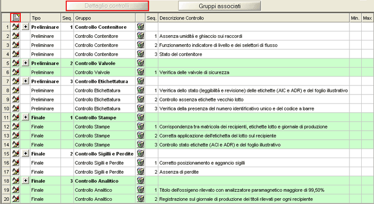This screenshot has width=374, height=204.
Task: Expand the Finale Controllo Sigilli e Perdite group
Action: 25,153
